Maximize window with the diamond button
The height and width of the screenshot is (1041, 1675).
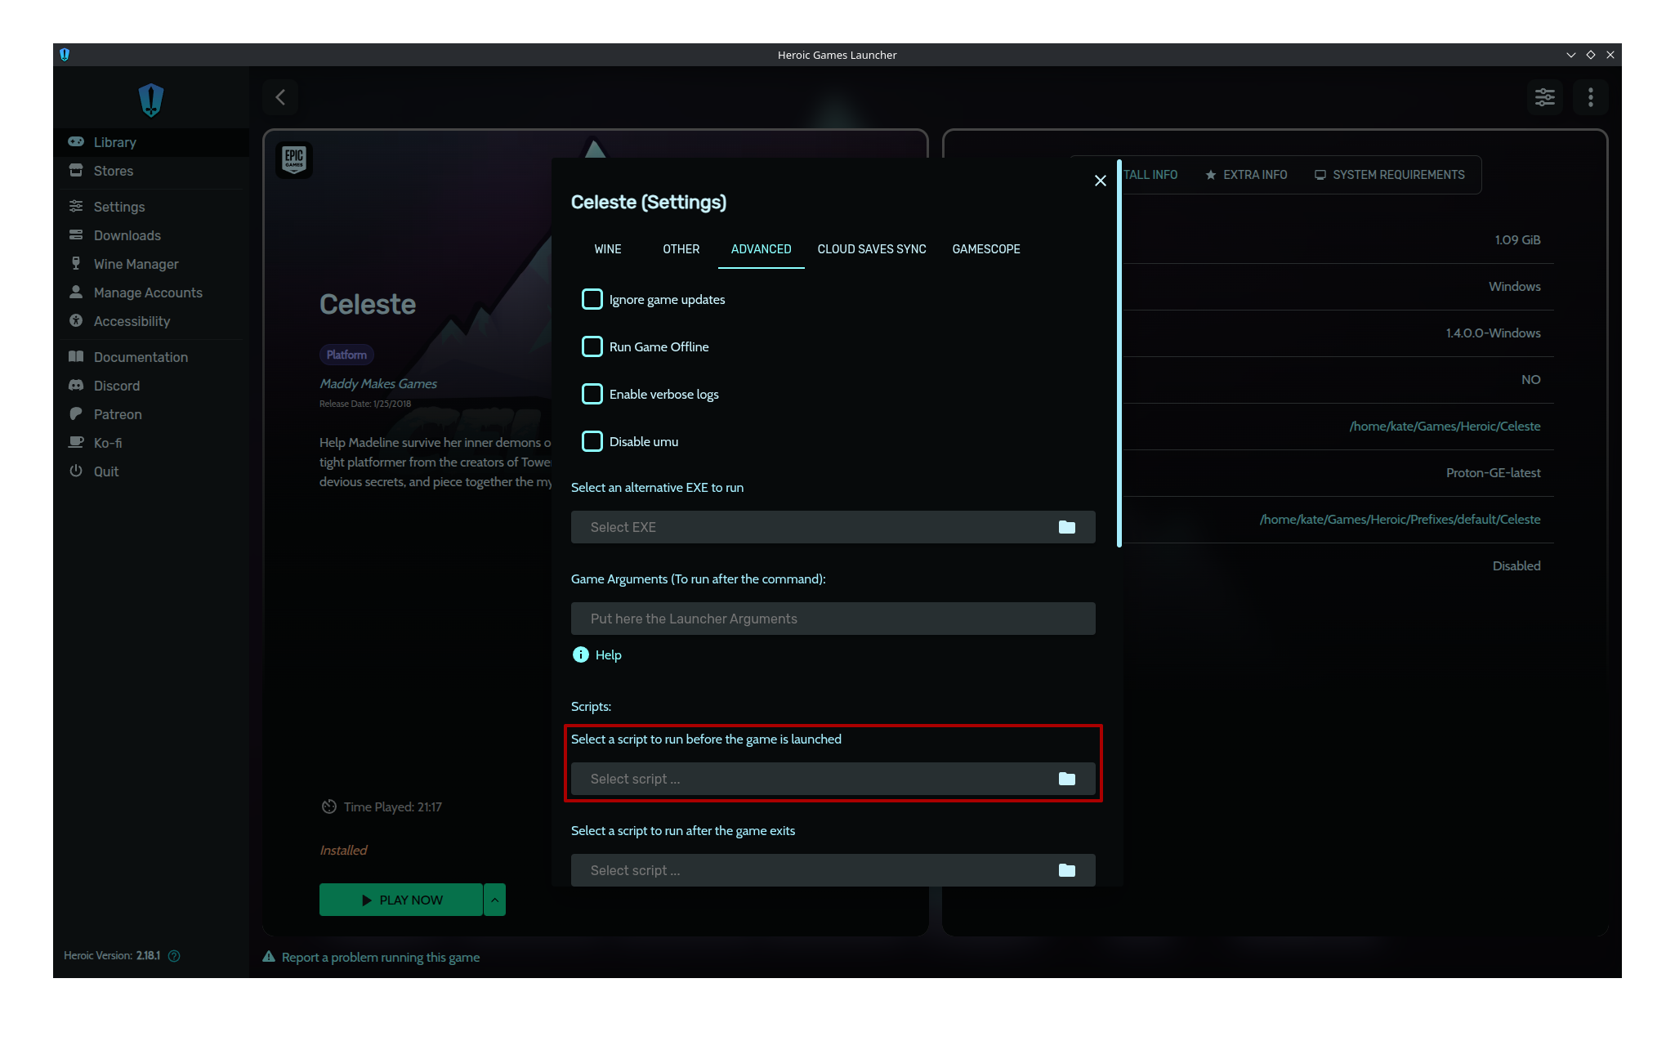coord(1590,55)
